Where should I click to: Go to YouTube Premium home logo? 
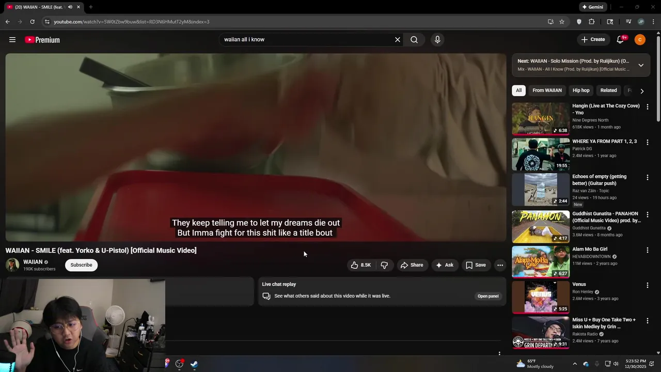tap(42, 40)
